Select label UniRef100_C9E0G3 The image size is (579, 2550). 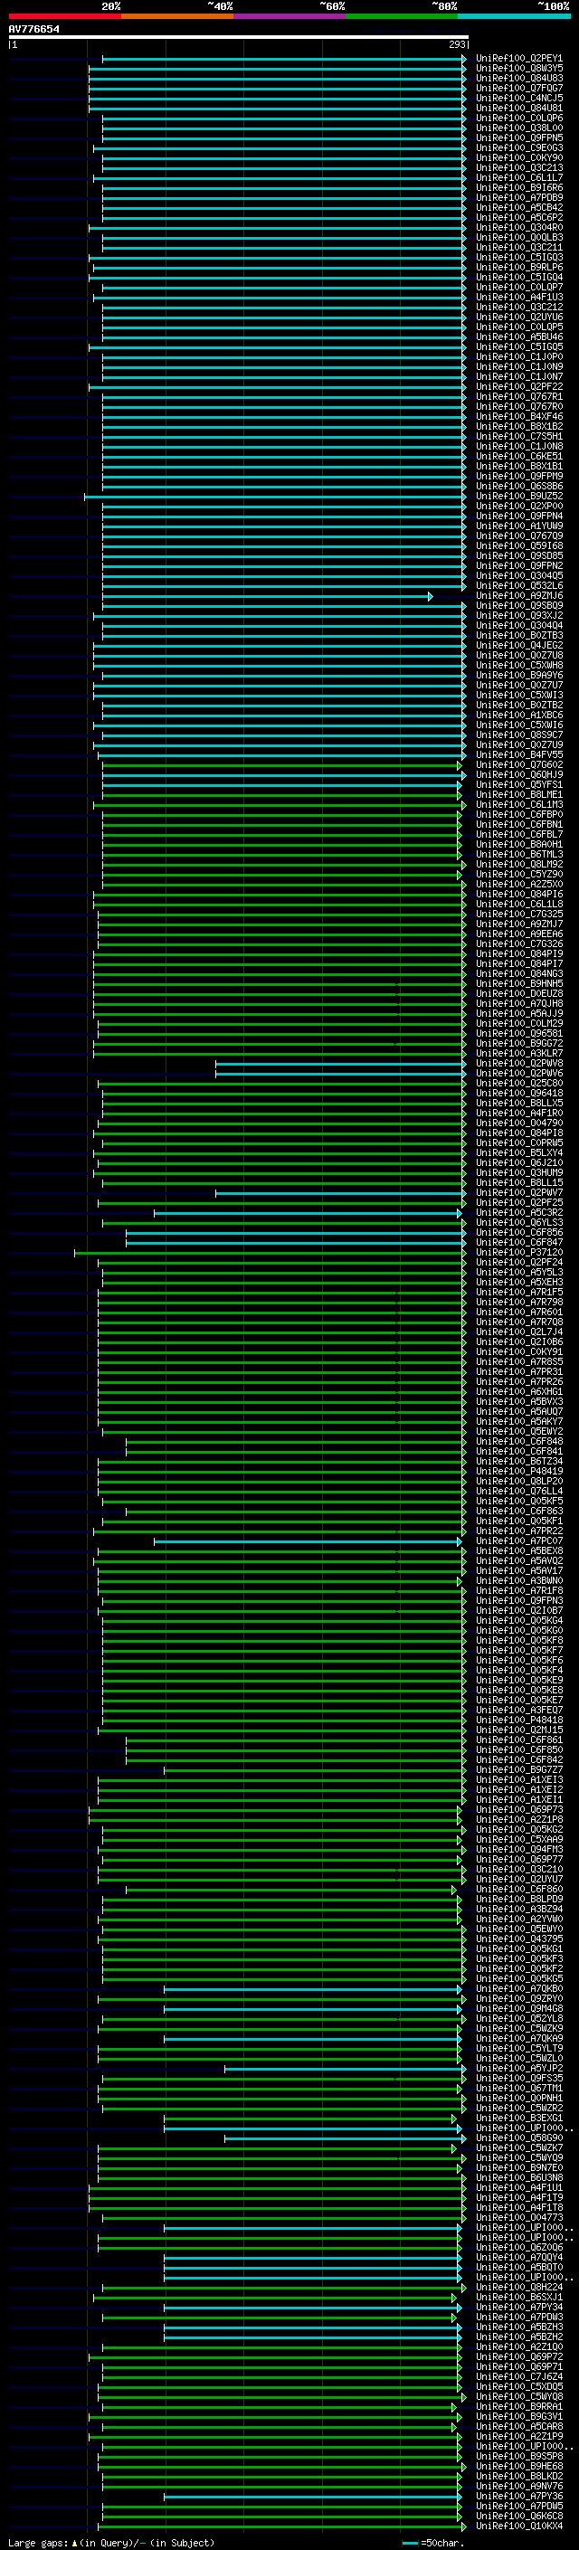pos(518,148)
